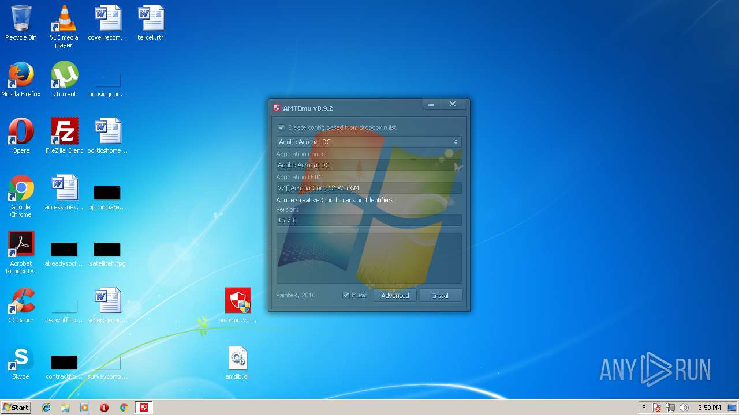Launch Google Chrome desktop shortcut
Image resolution: width=739 pixels, height=415 pixels.
[x=21, y=197]
